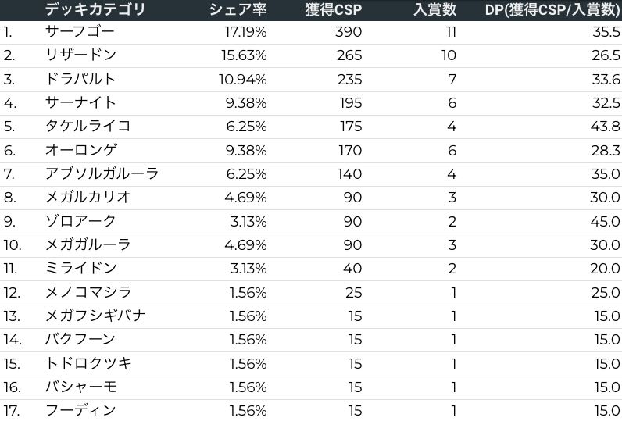Screen dimensions: 622x421
Task: Click the タケルライコ deck name
Action: click(x=88, y=127)
